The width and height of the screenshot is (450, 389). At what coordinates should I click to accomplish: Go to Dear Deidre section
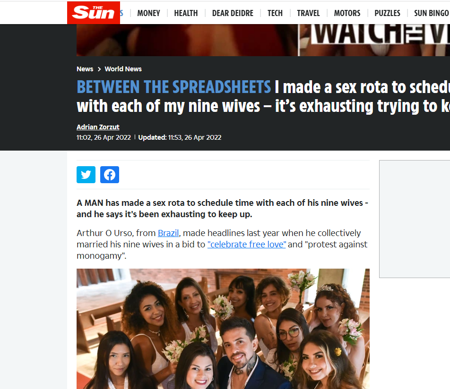pyautogui.click(x=233, y=13)
